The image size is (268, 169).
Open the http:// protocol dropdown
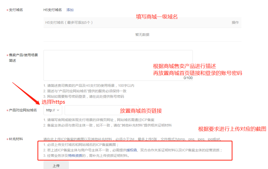tap(53, 110)
